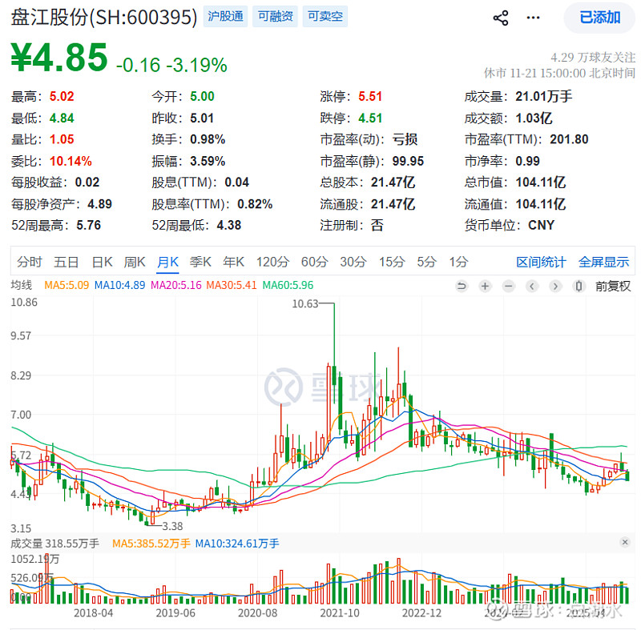The width and height of the screenshot is (641, 630).
Task: Click the MA5:5.09 legend label
Action: [67, 285]
